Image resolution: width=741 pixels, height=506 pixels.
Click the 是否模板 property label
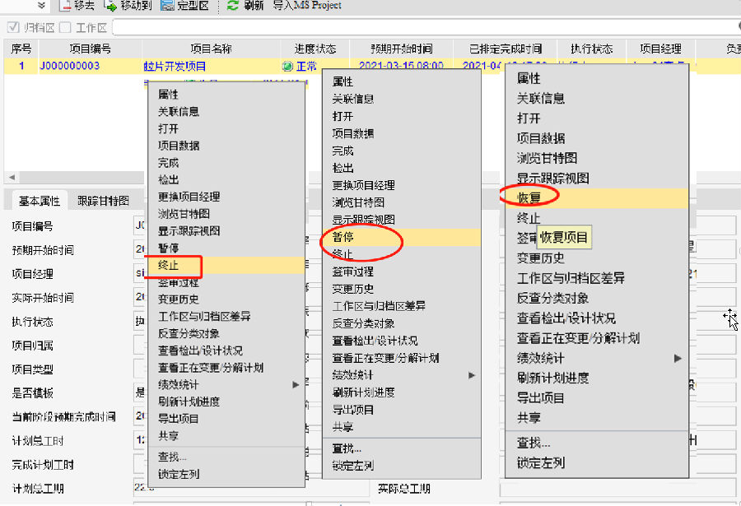(33, 393)
